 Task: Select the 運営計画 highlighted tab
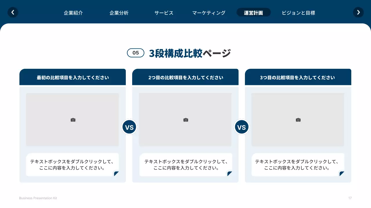pyautogui.click(x=254, y=12)
